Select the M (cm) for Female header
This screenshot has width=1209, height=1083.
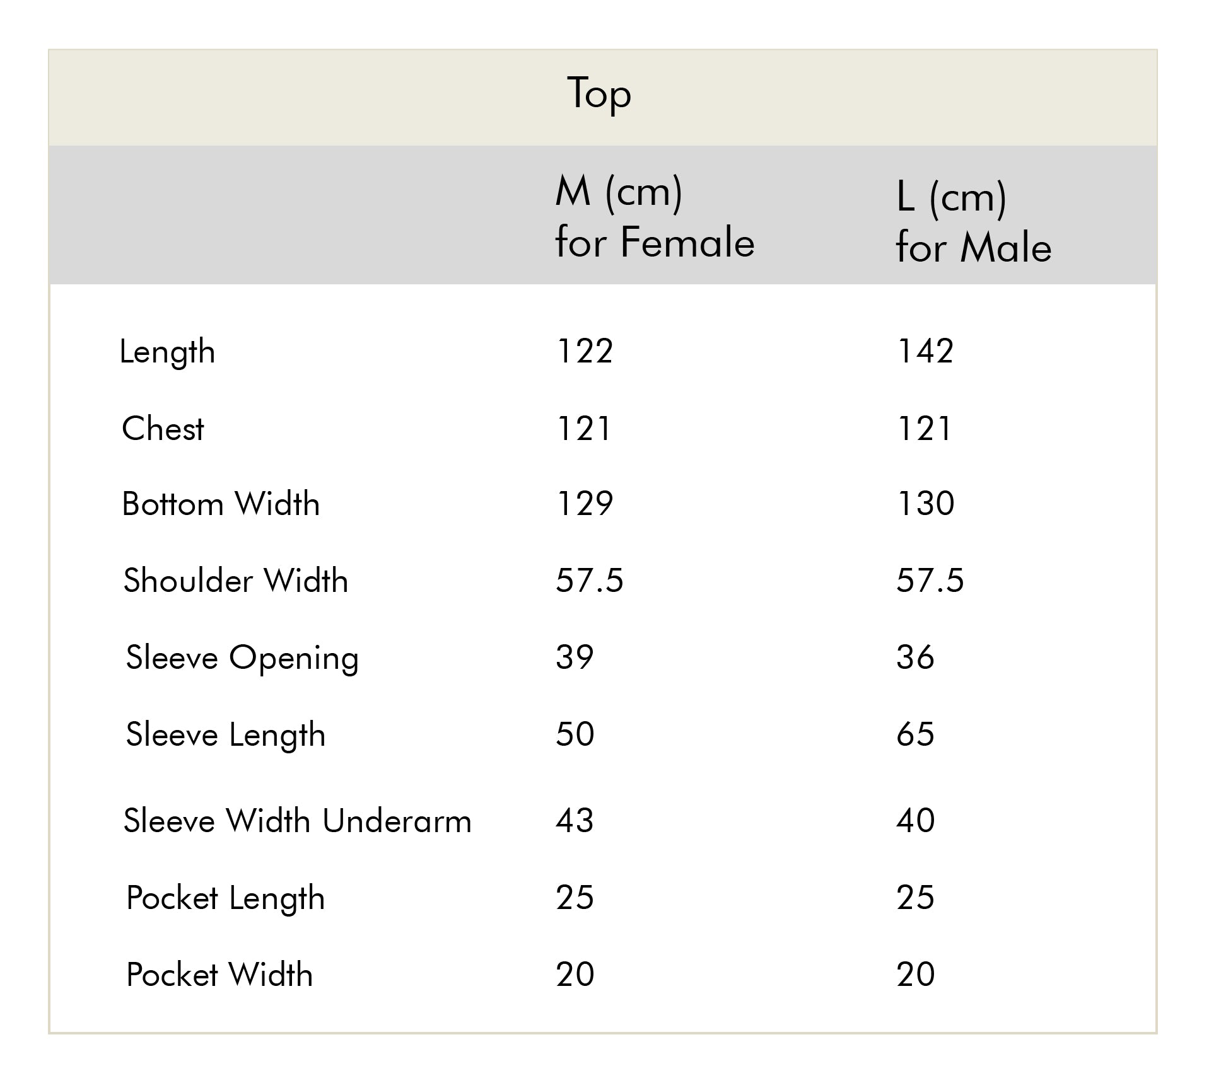[654, 216]
